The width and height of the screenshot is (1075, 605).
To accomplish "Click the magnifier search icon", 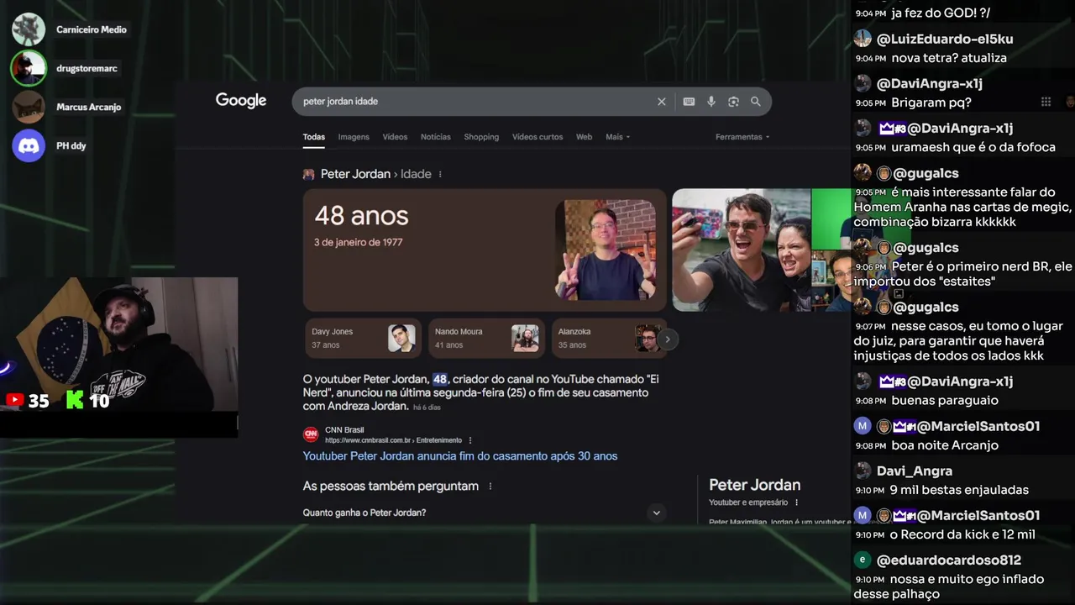I will click(x=756, y=102).
